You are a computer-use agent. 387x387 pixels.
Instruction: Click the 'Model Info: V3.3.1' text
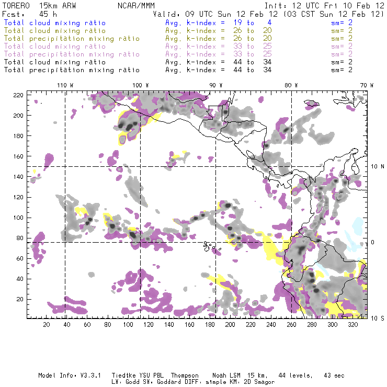click(x=70, y=375)
